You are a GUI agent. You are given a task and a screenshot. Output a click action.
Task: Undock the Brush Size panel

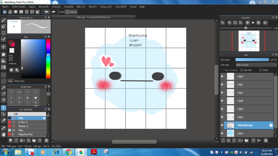pyautogui.click(x=46, y=87)
